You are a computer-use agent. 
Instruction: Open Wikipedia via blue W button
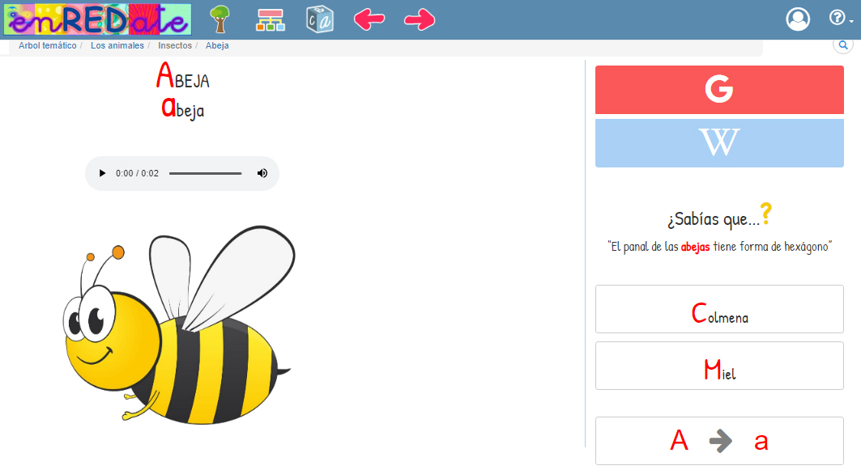719,143
